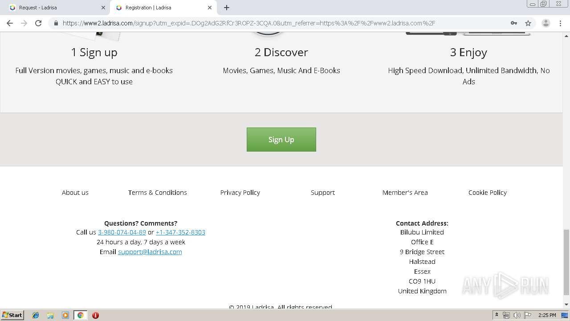570x321 pixels.
Task: Go back with the browser back arrow
Action: [x=10, y=23]
